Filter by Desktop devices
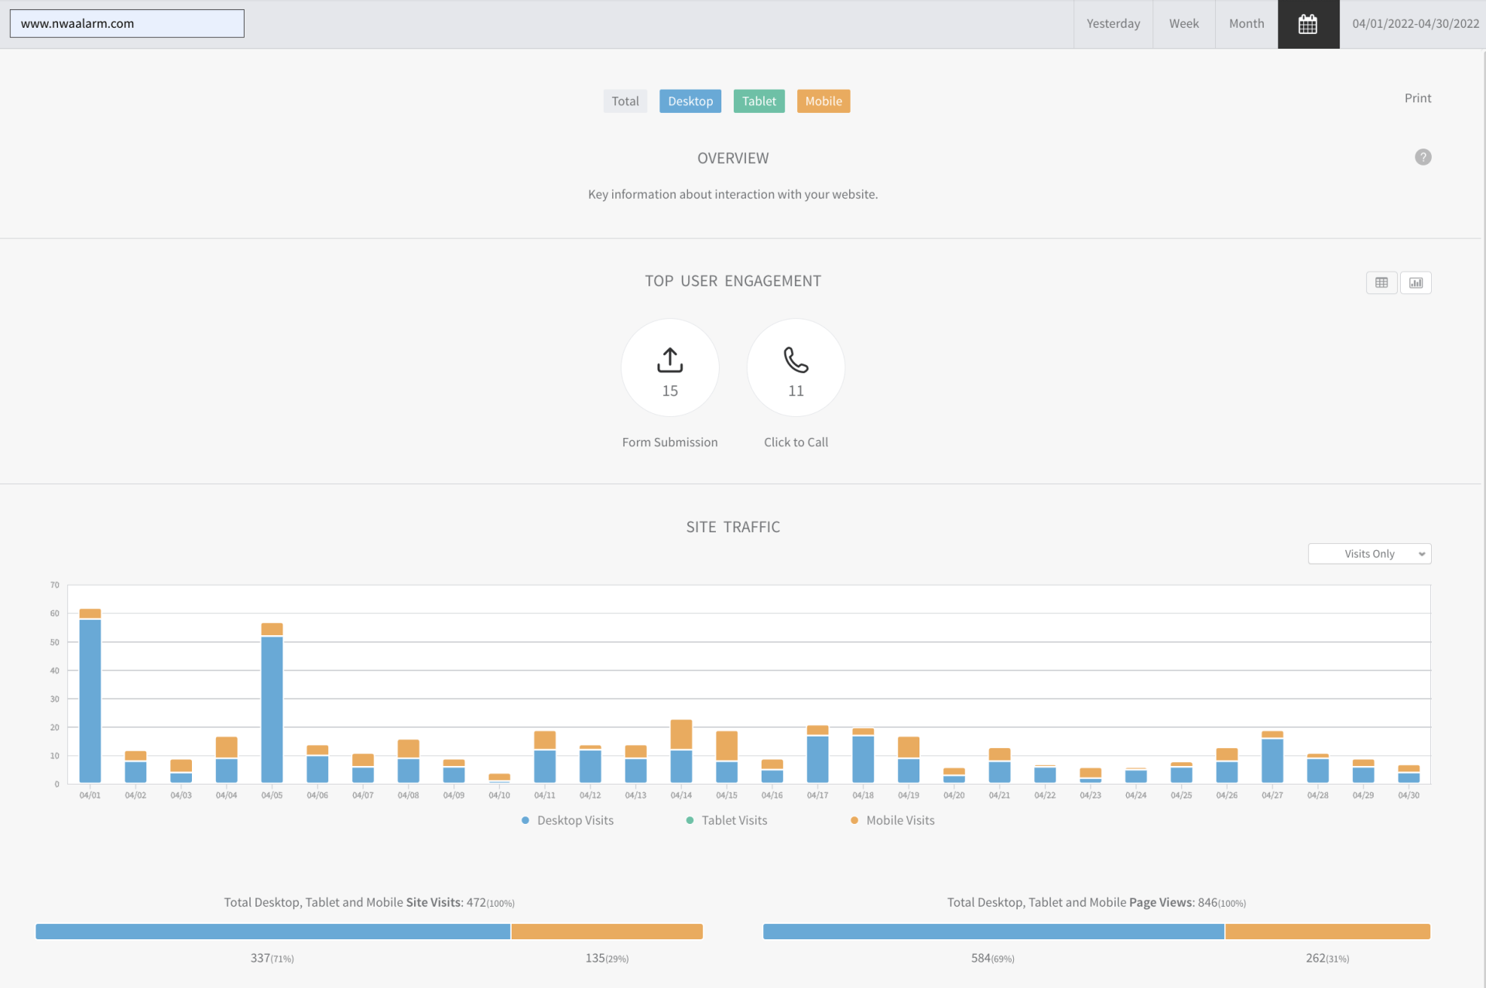The height and width of the screenshot is (988, 1486). 690,101
